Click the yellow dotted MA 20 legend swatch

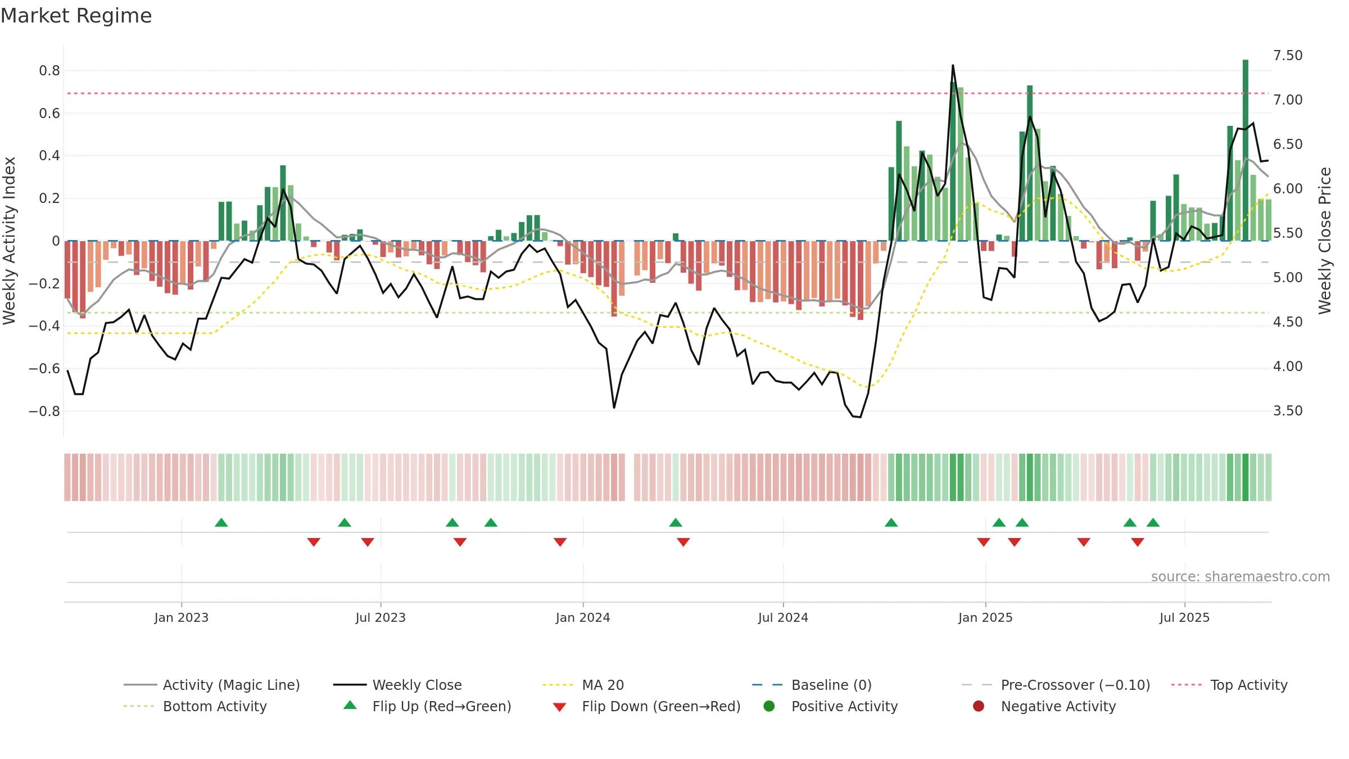[558, 685]
